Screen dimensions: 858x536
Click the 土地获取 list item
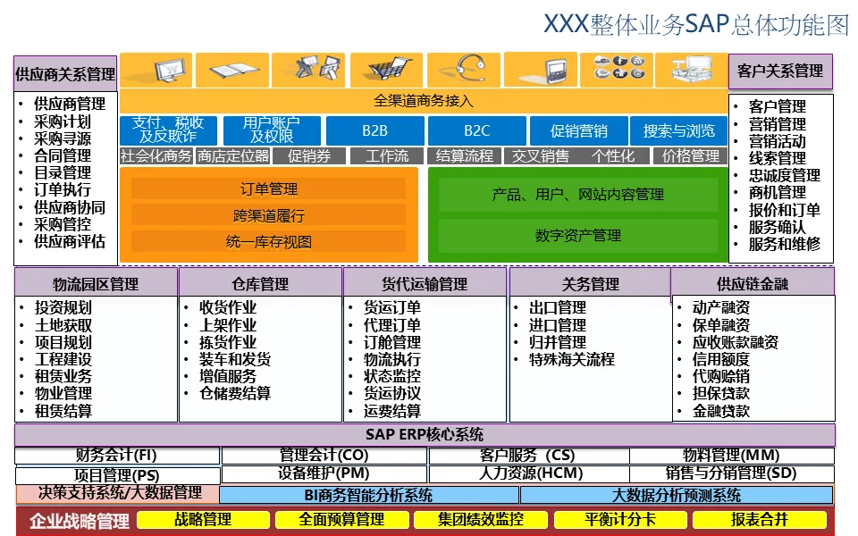[63, 325]
